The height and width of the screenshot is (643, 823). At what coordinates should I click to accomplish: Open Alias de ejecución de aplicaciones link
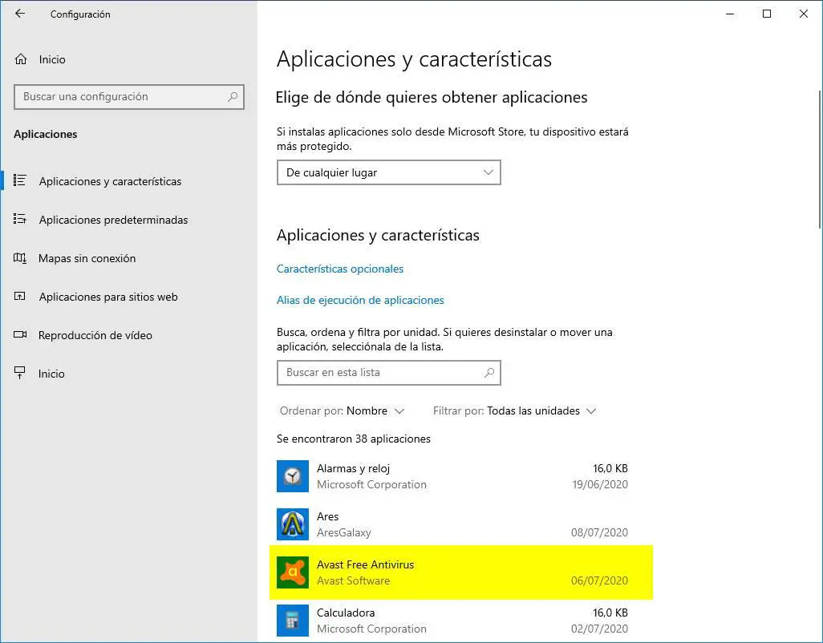(x=360, y=300)
